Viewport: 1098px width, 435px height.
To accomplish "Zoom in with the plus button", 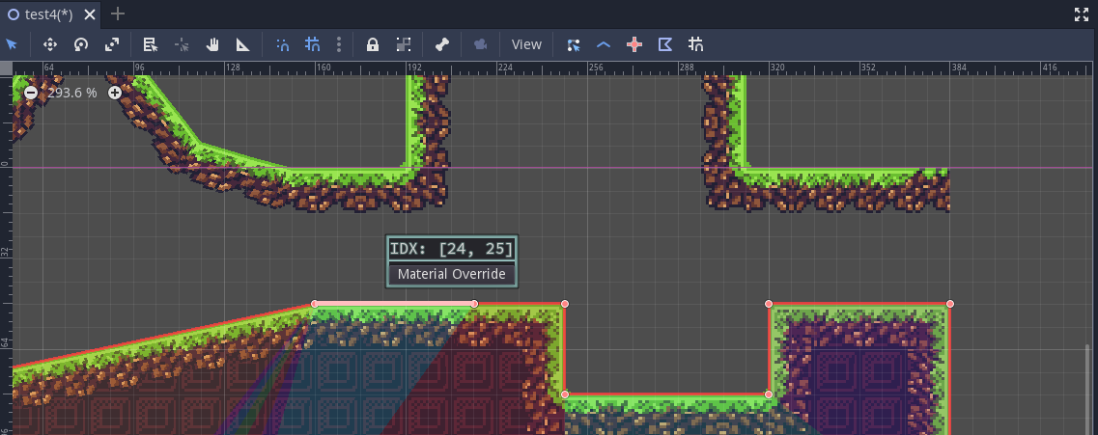I will click(115, 93).
